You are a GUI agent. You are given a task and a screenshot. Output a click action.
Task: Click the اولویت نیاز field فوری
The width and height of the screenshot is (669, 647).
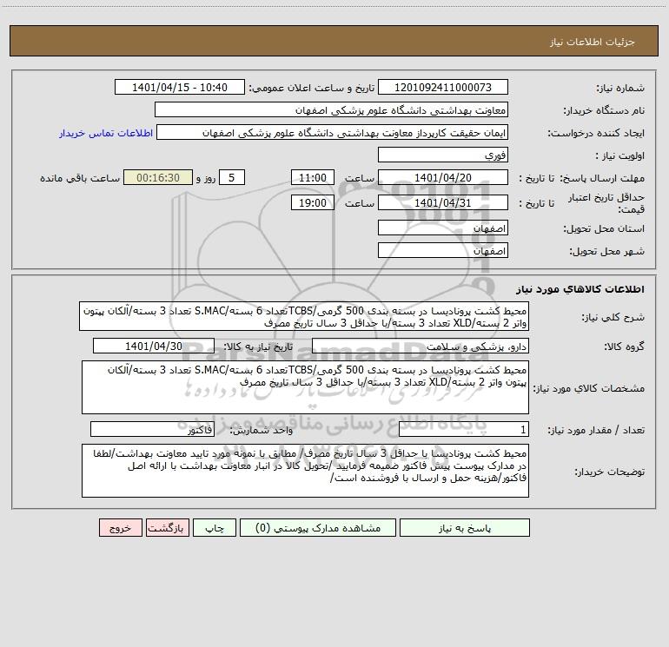[x=443, y=155]
